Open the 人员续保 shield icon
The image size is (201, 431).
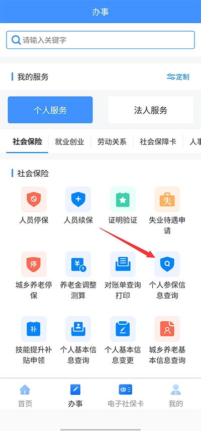click(x=78, y=199)
